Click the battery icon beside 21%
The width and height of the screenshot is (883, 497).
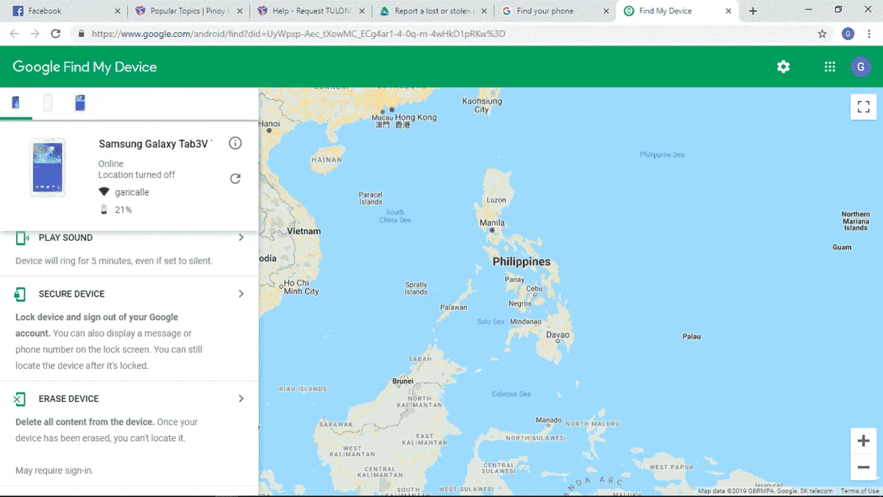(104, 210)
